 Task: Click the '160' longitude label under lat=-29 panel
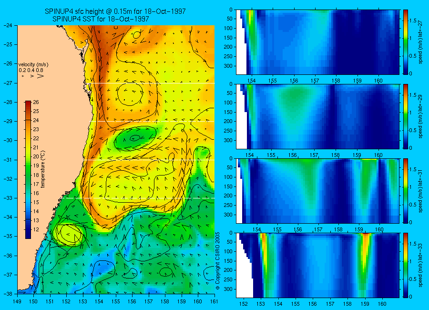tap(378, 155)
